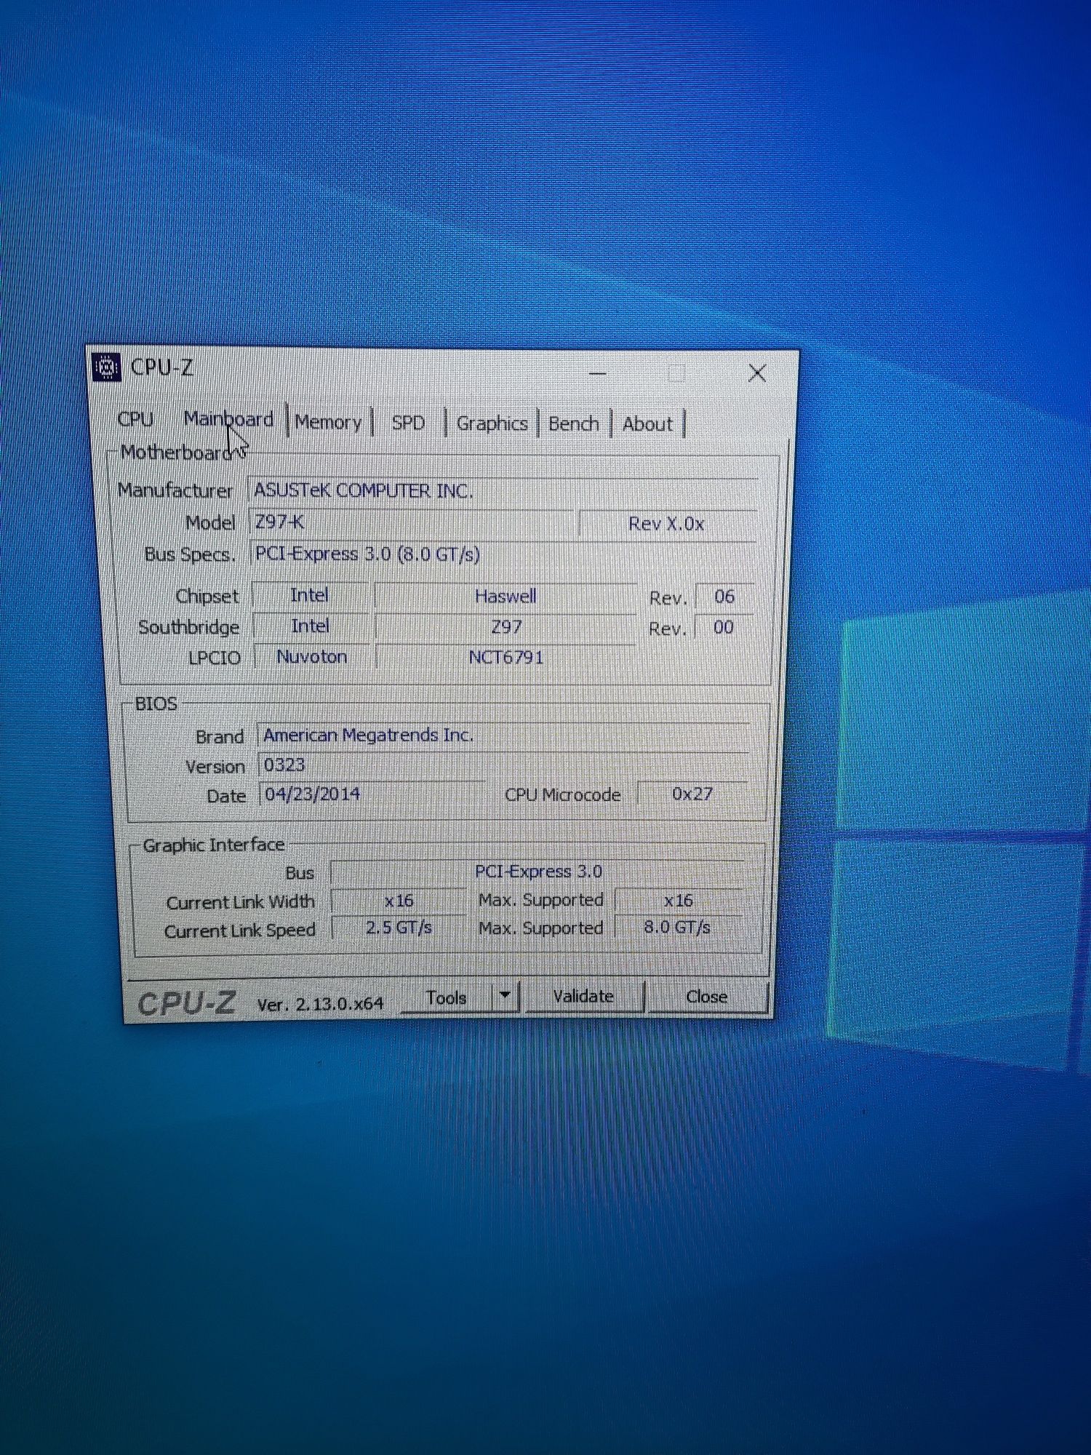Switch to the SPD tab

[x=408, y=423]
